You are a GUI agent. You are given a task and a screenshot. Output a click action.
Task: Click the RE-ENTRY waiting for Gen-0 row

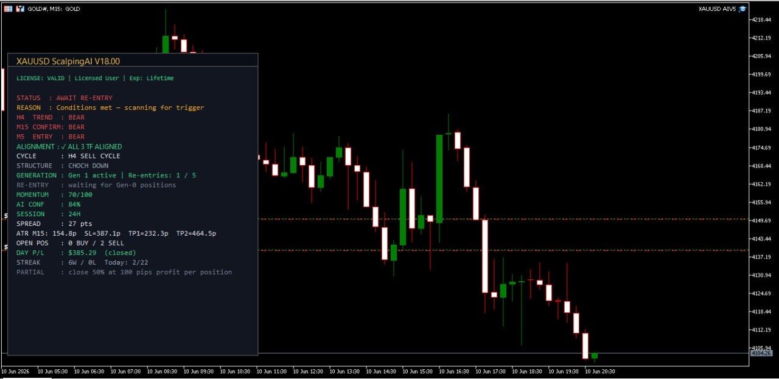(96, 185)
